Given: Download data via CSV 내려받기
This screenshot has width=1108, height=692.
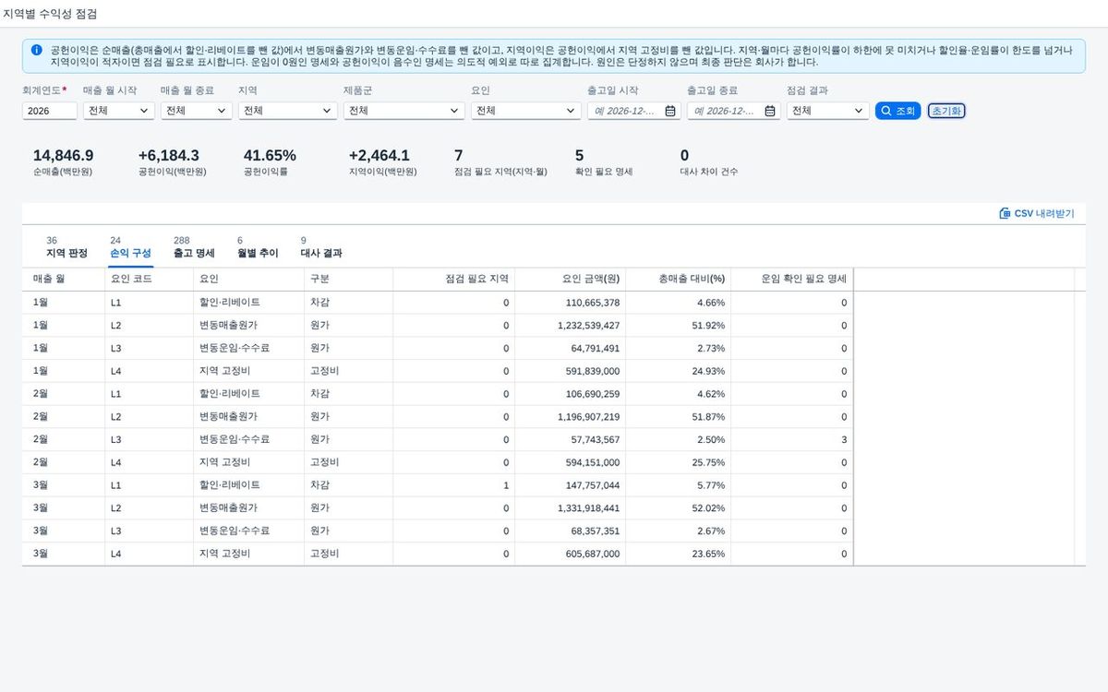Looking at the screenshot, I should 1037,213.
